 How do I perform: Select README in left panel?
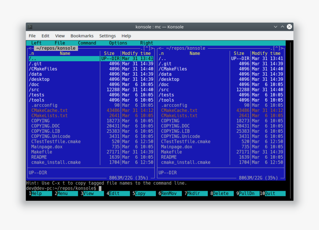click(91, 157)
